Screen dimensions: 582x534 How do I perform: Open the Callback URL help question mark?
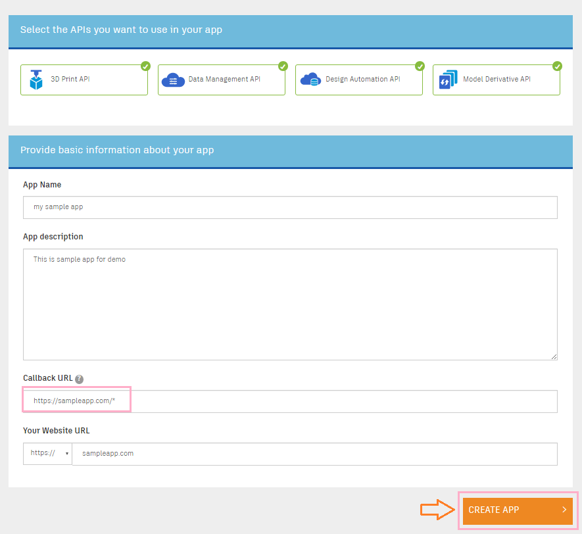(79, 379)
